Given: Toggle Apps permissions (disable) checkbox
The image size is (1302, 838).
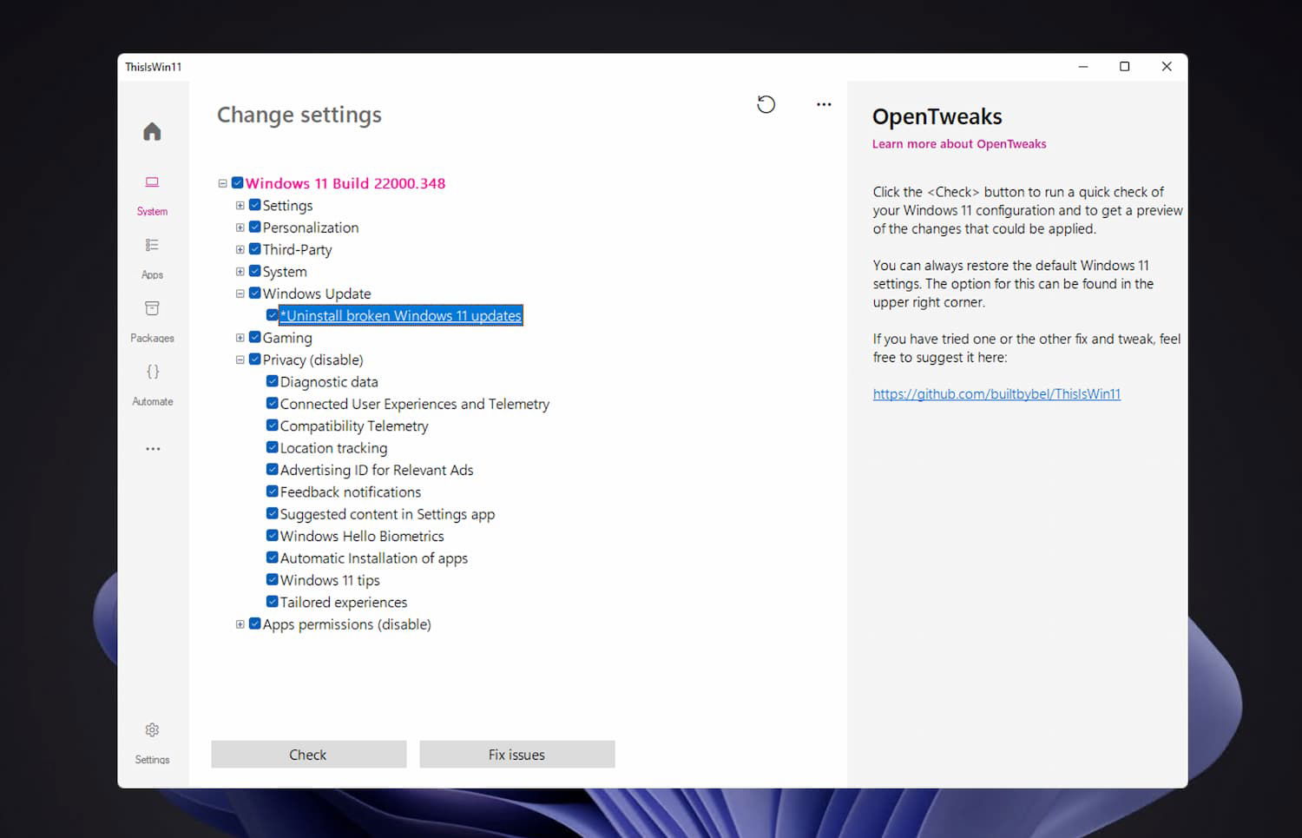Looking at the screenshot, I should (x=254, y=624).
